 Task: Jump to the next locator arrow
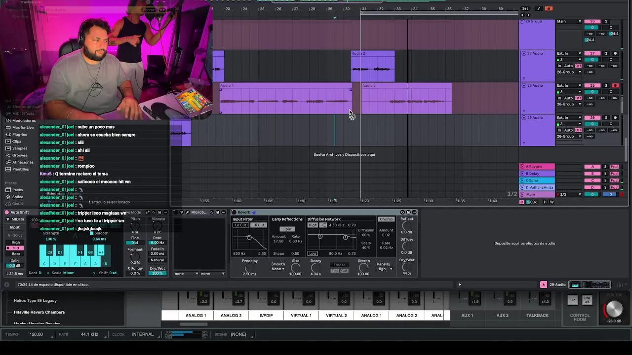point(528,15)
